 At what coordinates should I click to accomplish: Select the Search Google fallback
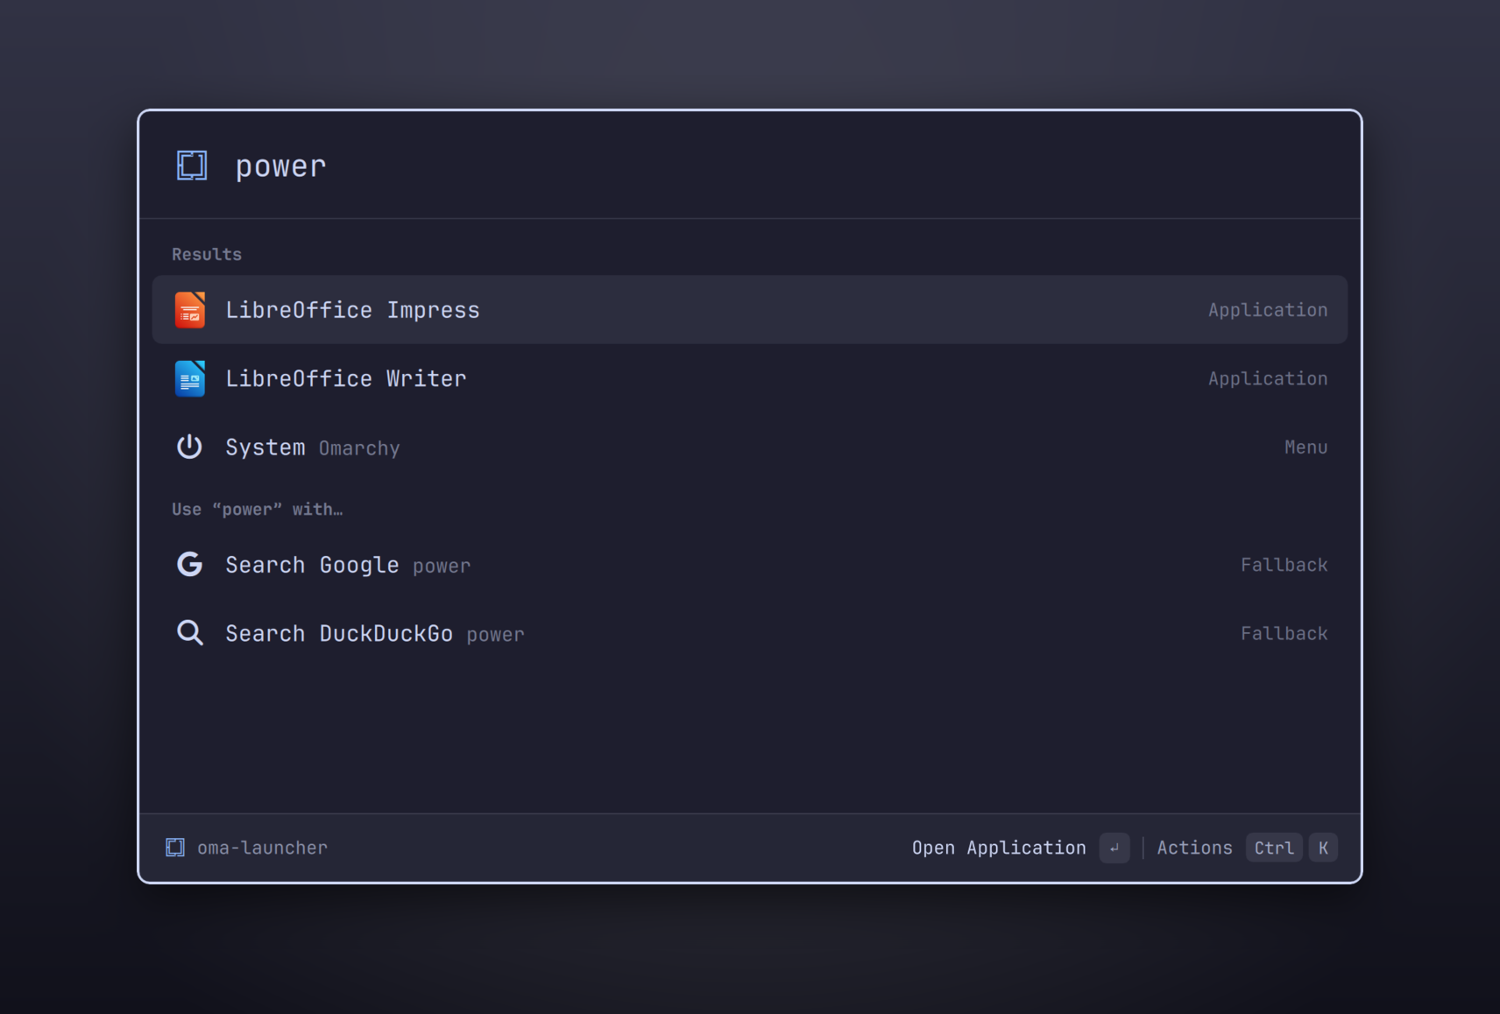[749, 565]
